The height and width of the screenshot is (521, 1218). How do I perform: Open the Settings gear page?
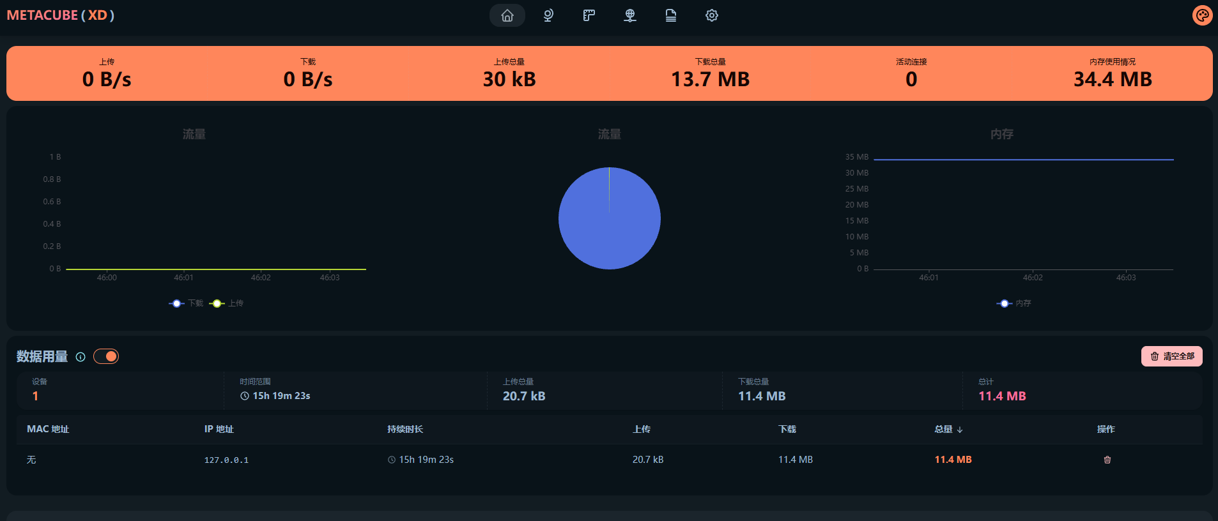[x=712, y=15]
